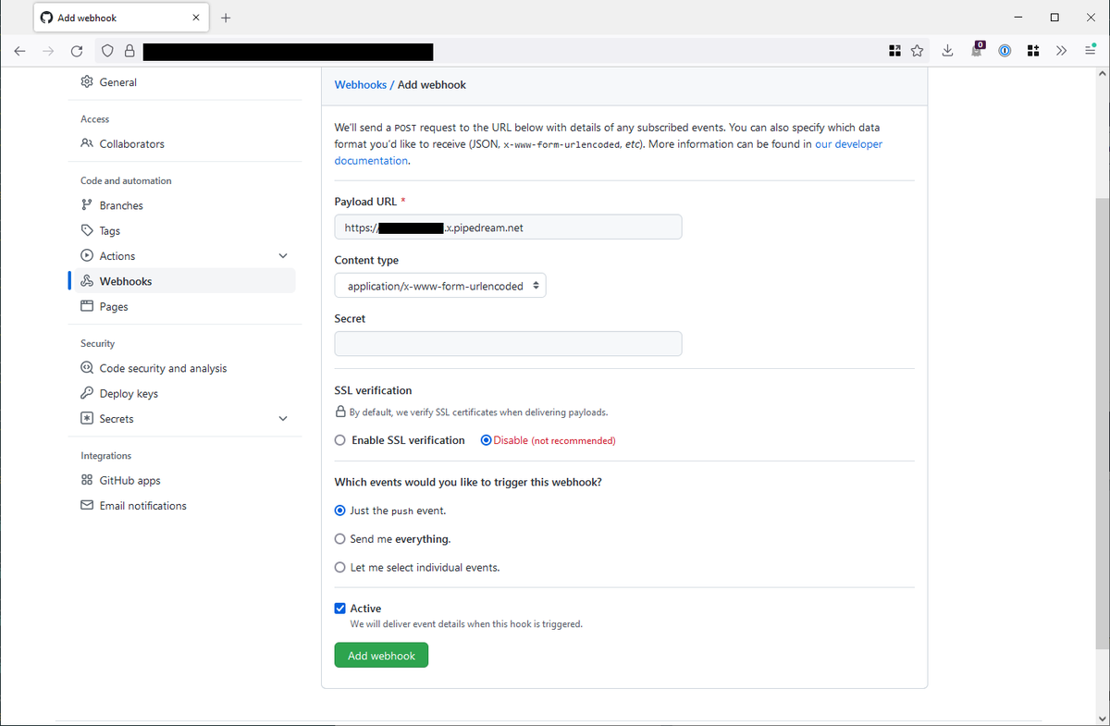
Task: Expand the Secrets submenu chevron
Action: (x=283, y=419)
